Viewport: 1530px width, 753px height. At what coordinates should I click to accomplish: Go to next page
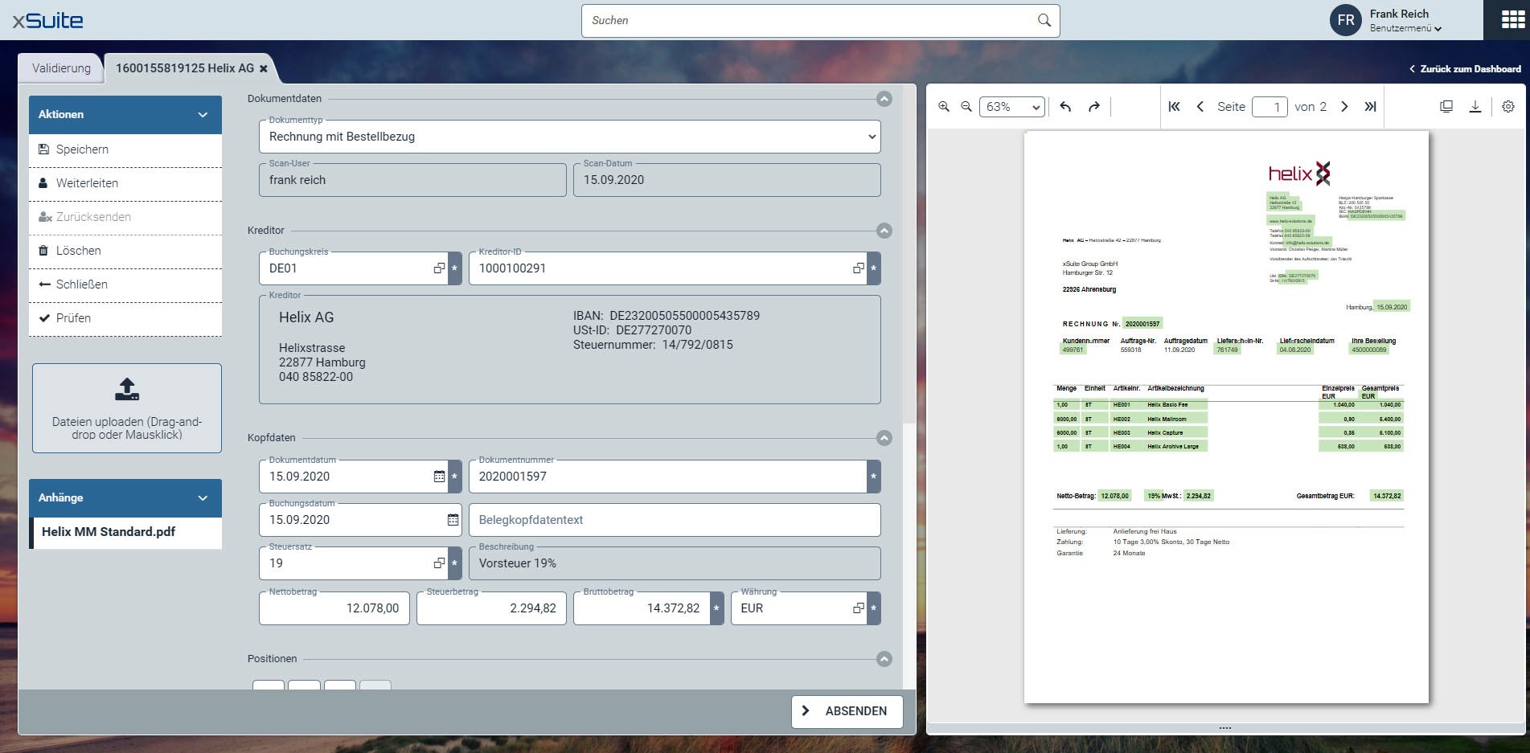1344,107
